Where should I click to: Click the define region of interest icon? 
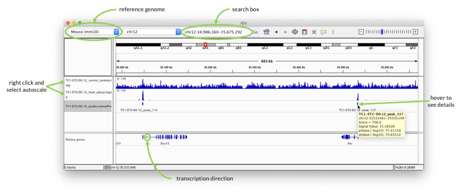coord(305,32)
